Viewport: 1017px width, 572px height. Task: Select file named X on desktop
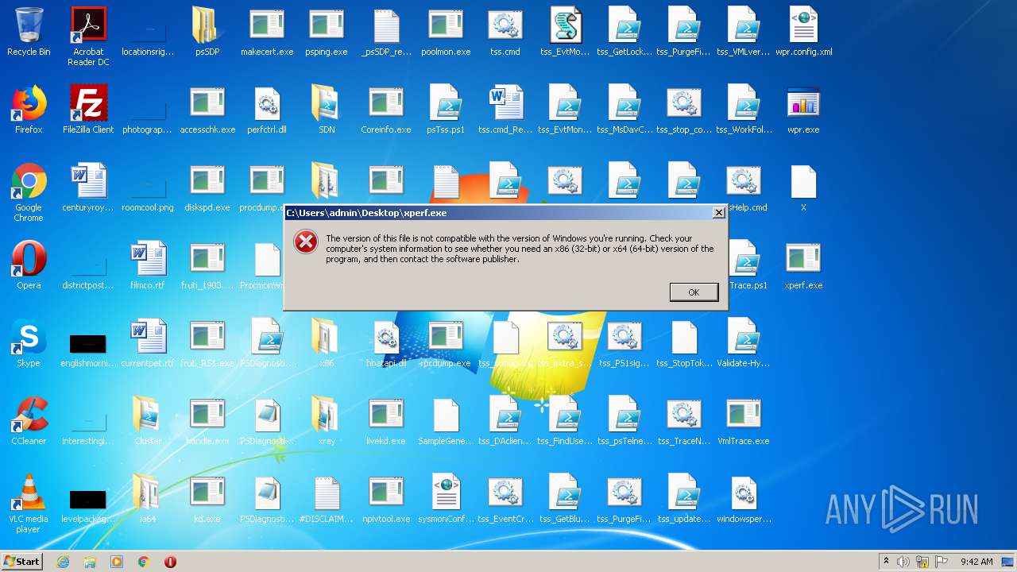pyautogui.click(x=803, y=187)
